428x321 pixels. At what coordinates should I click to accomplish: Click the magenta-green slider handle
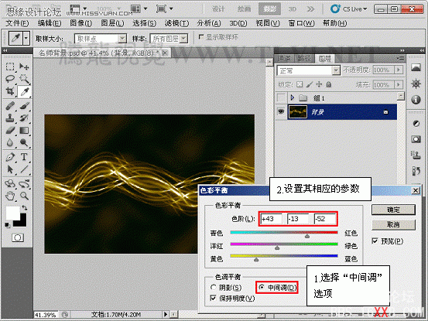click(x=277, y=248)
